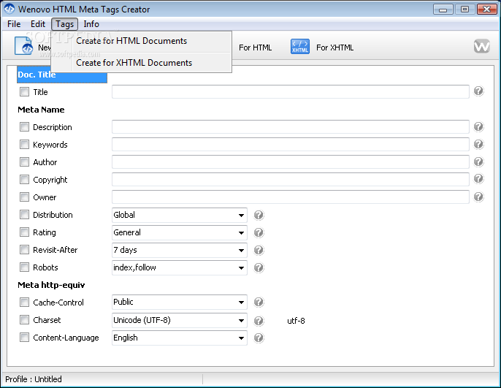Open help icon for Distribution dropdown
This screenshot has width=501, height=388.
click(259, 215)
